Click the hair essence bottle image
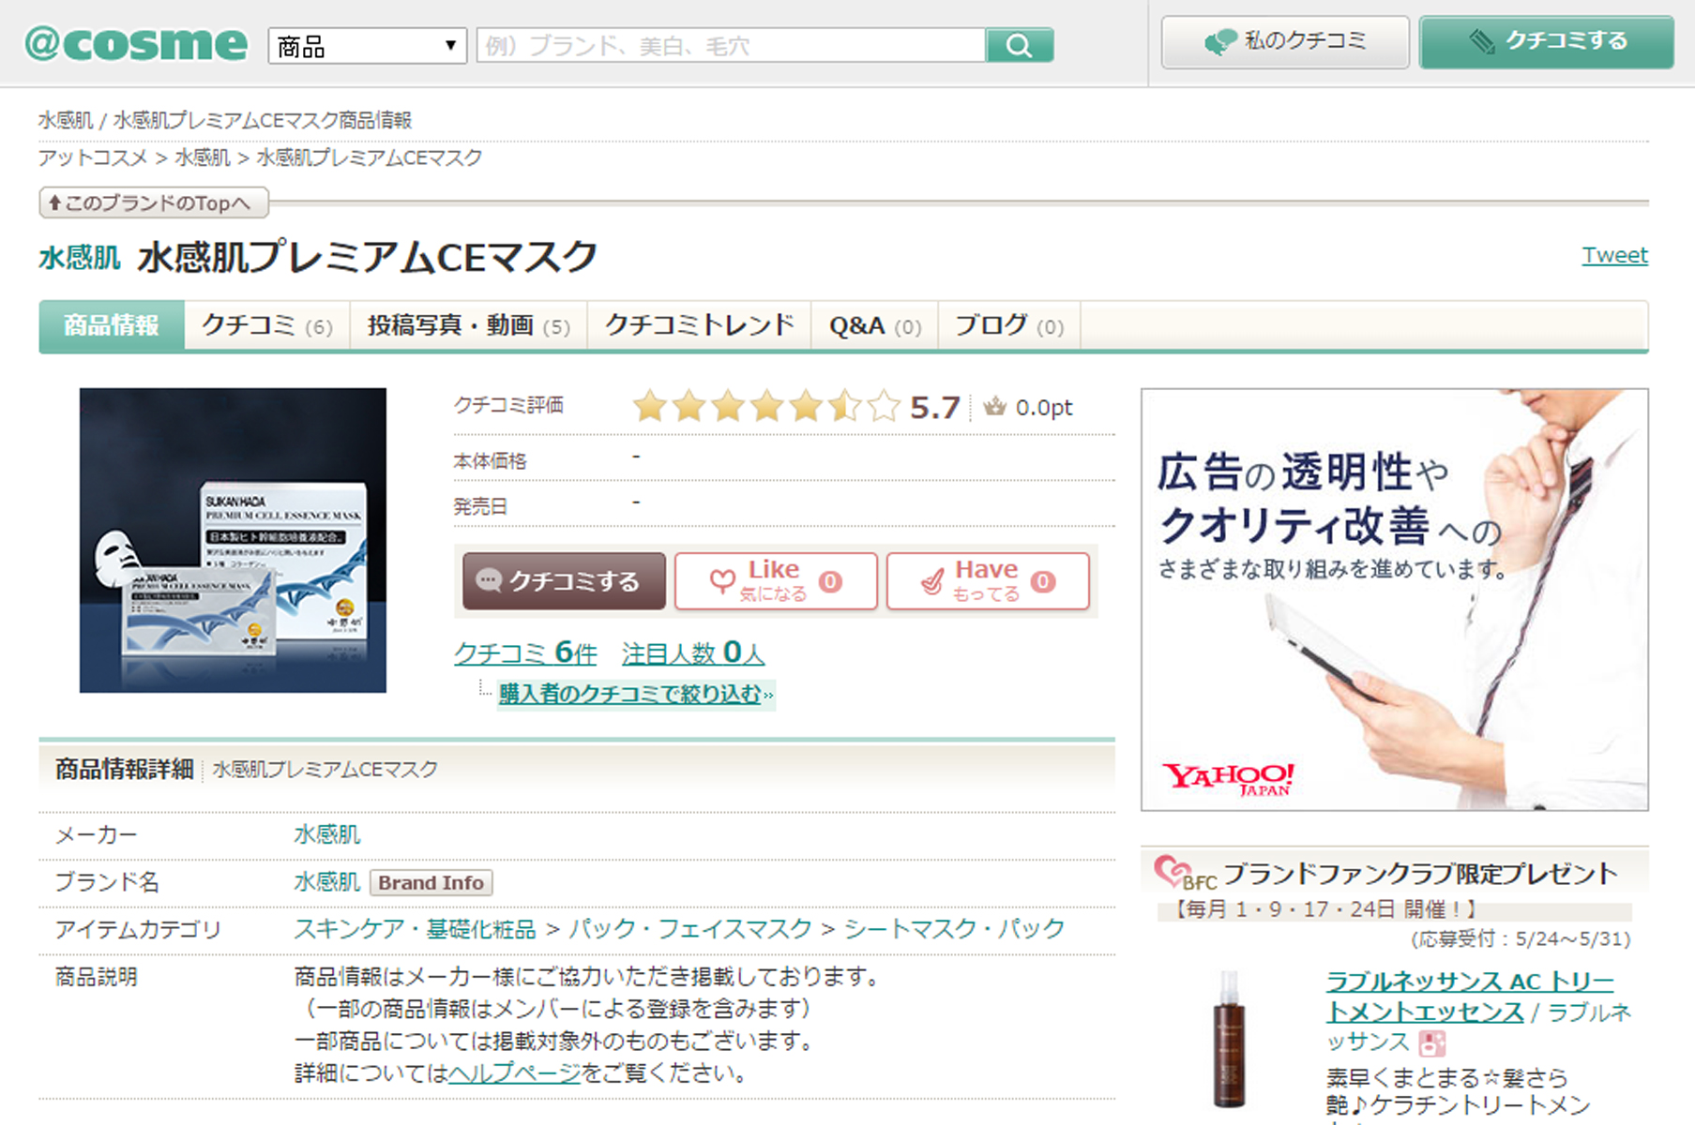This screenshot has width=1695, height=1125. [1229, 1039]
